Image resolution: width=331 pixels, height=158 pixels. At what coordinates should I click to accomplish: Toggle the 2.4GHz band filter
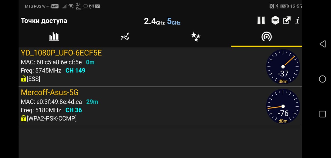coord(154,21)
